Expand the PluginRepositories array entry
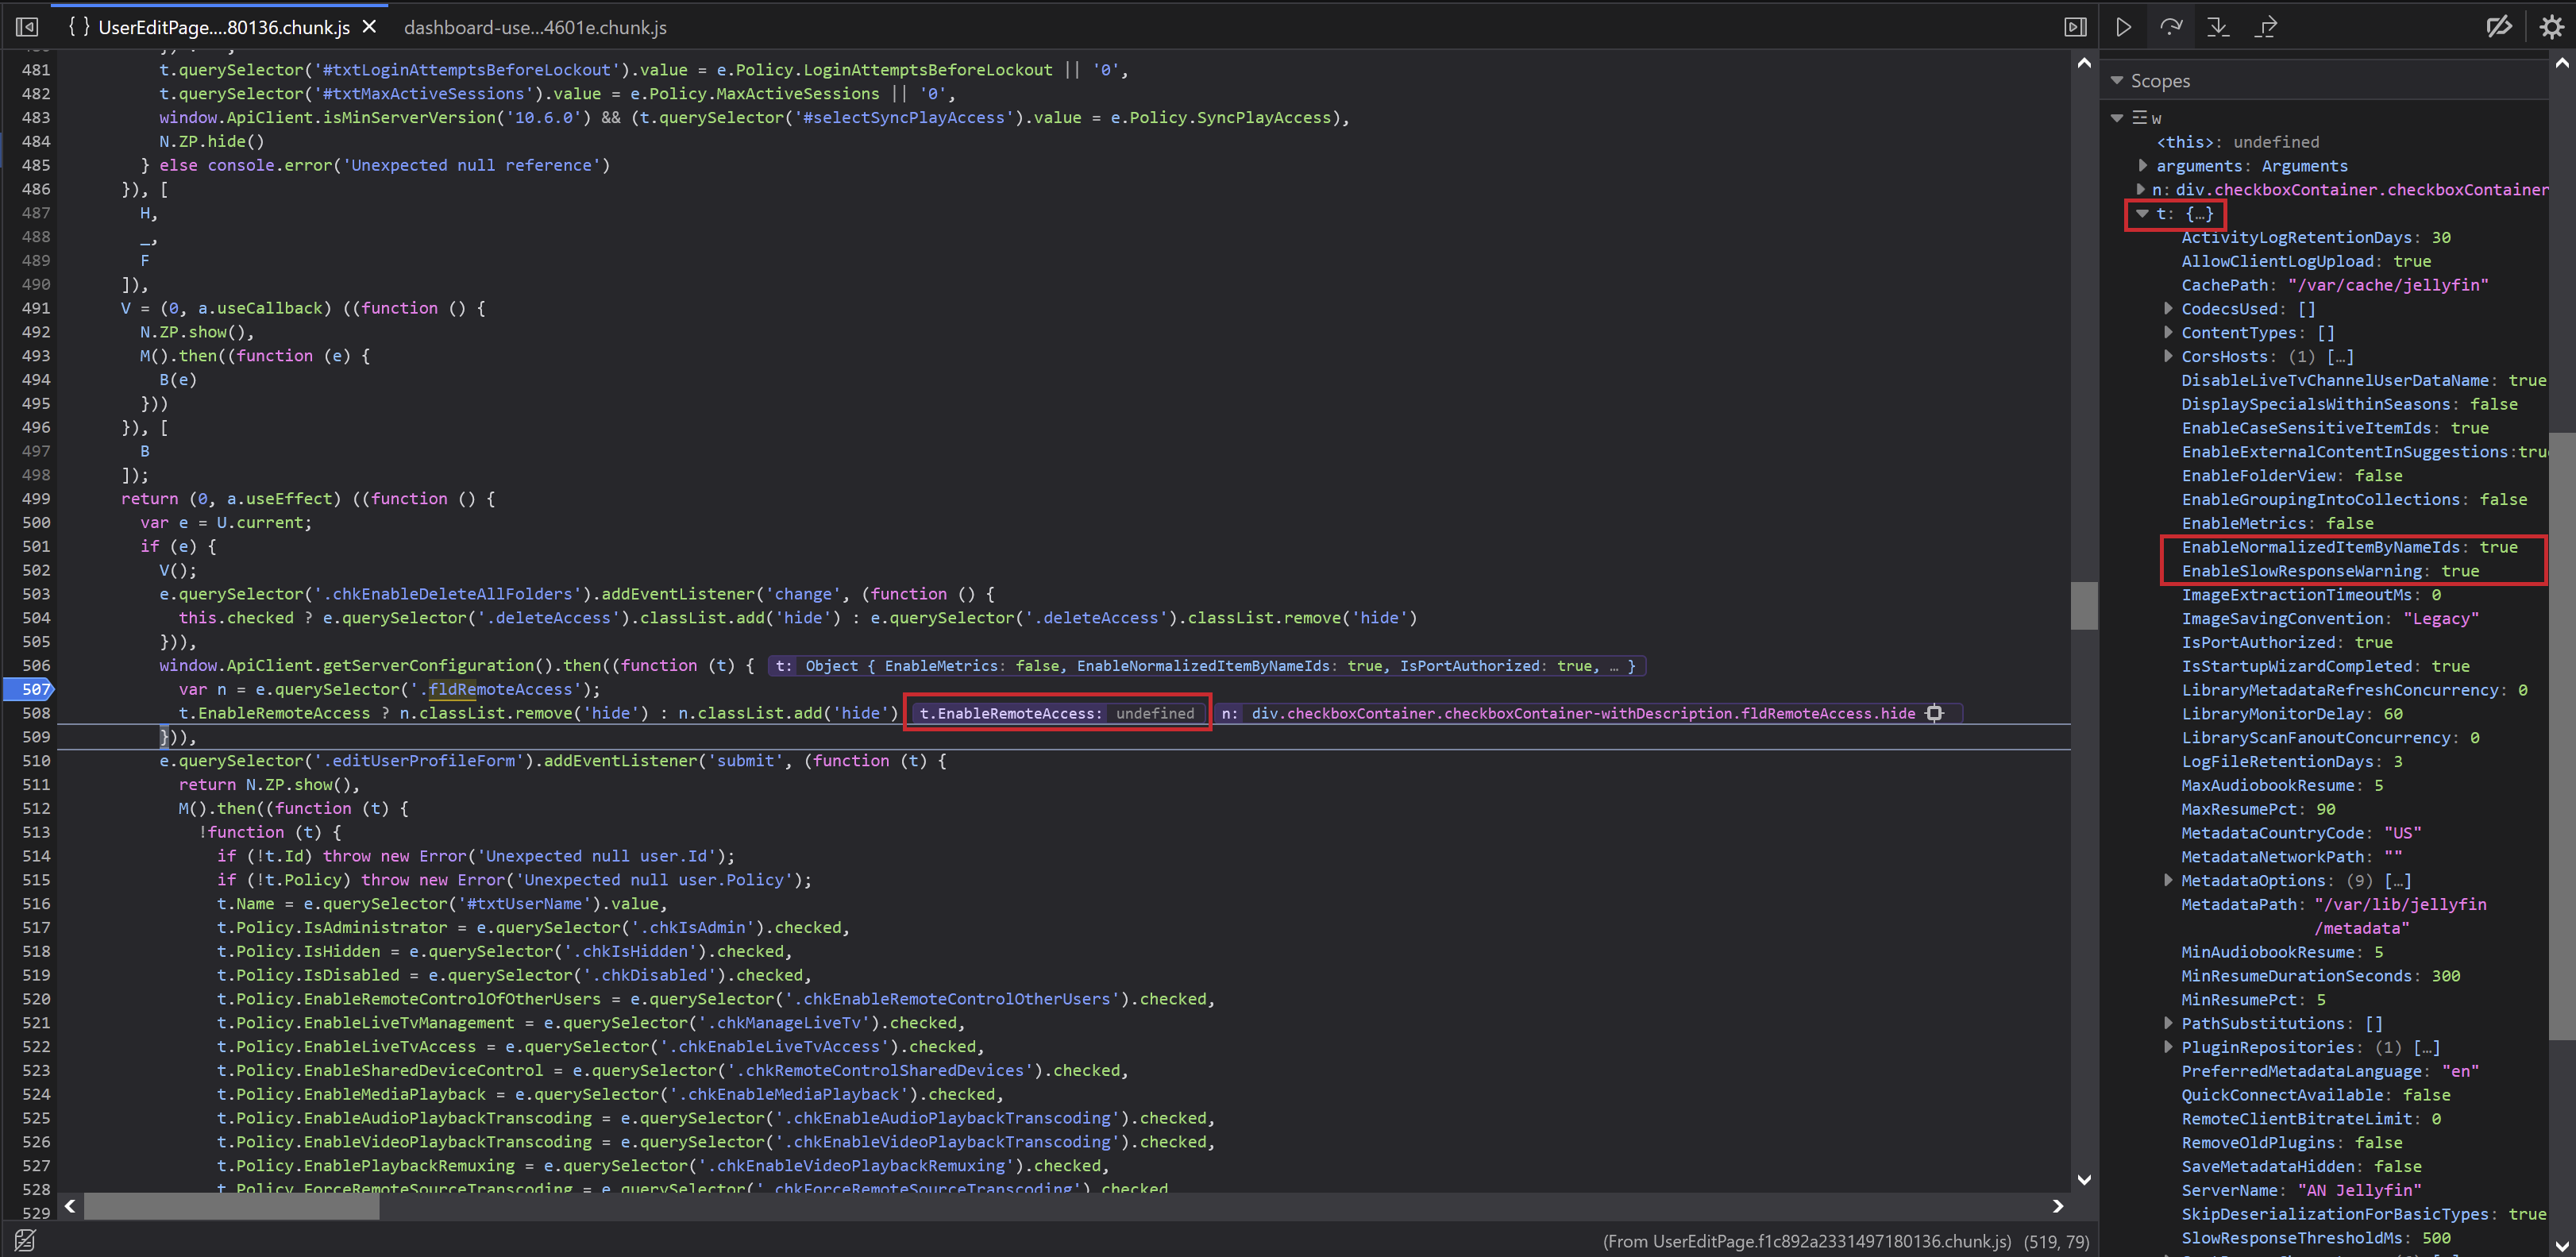The width and height of the screenshot is (2576, 1257). pos(2168,1047)
